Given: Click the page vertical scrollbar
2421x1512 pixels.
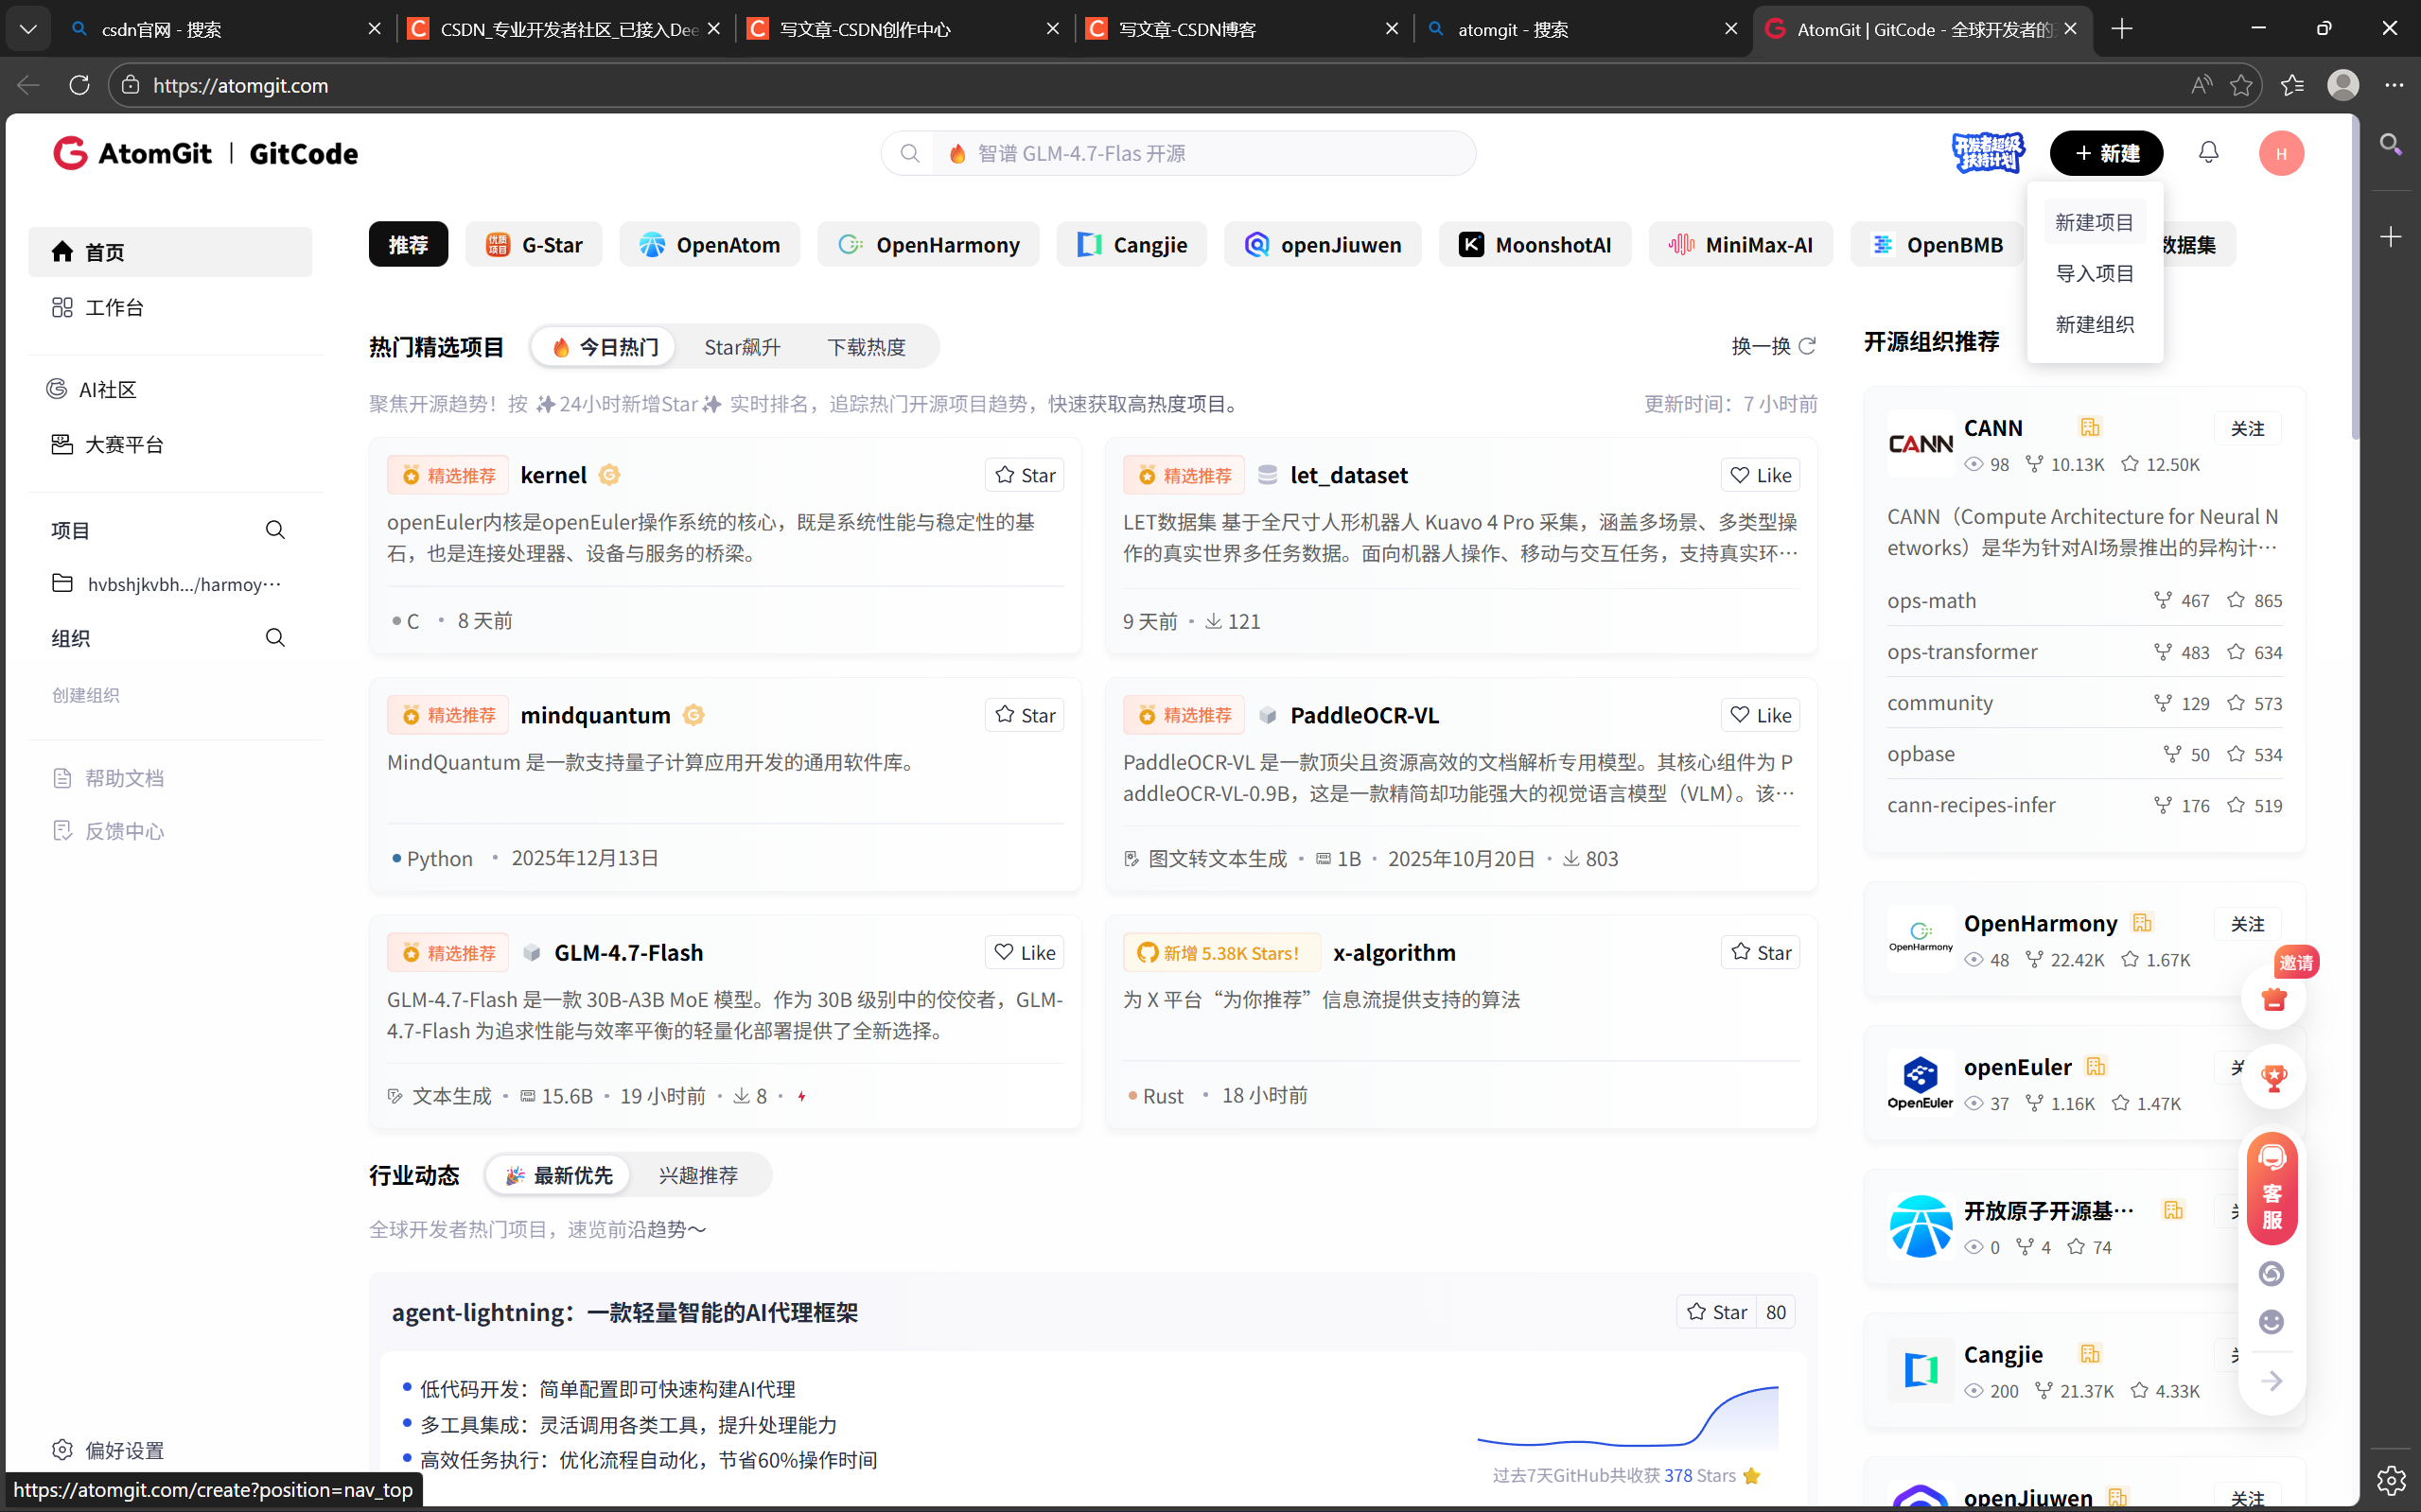Looking at the screenshot, I should click(x=2356, y=276).
